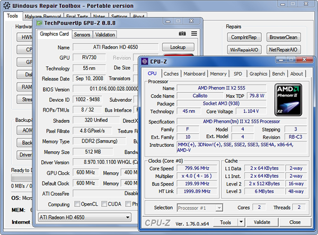Click the Close button in CPU-Z
The width and height of the screenshot is (318, 235).
click(x=295, y=222)
